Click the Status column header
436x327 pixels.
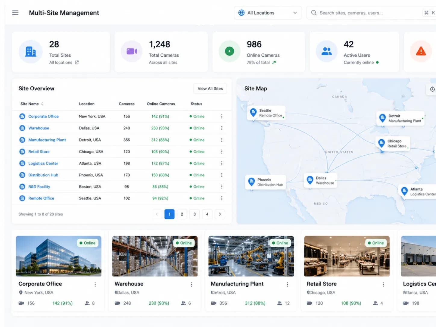coord(196,104)
